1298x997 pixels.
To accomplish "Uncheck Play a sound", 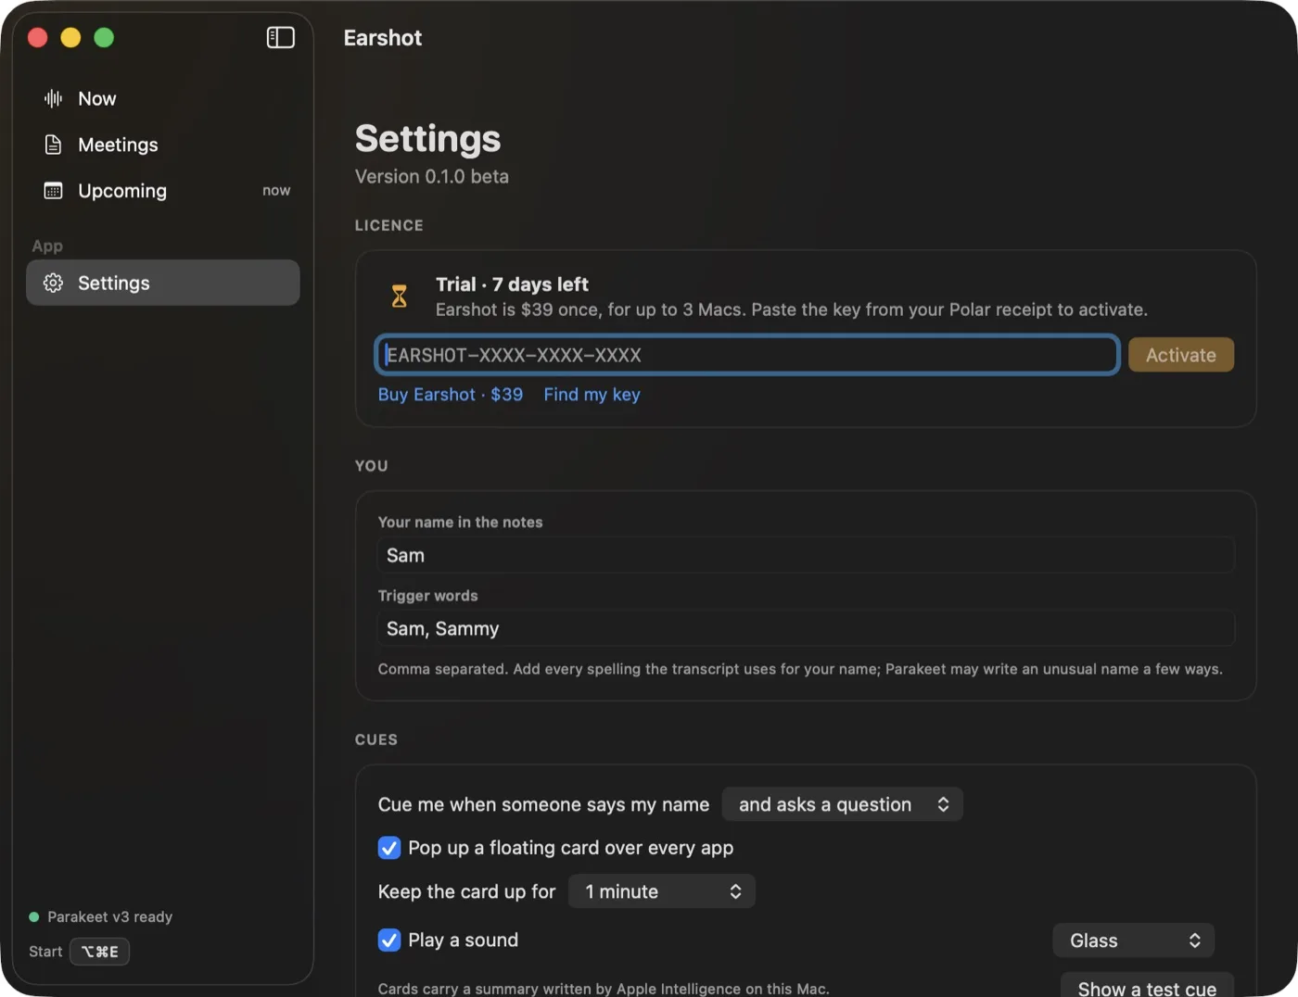I will pos(389,940).
